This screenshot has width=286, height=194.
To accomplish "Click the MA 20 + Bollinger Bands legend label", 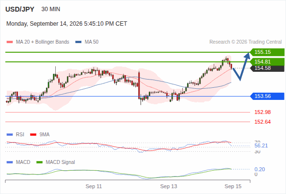I will click(x=43, y=42).
